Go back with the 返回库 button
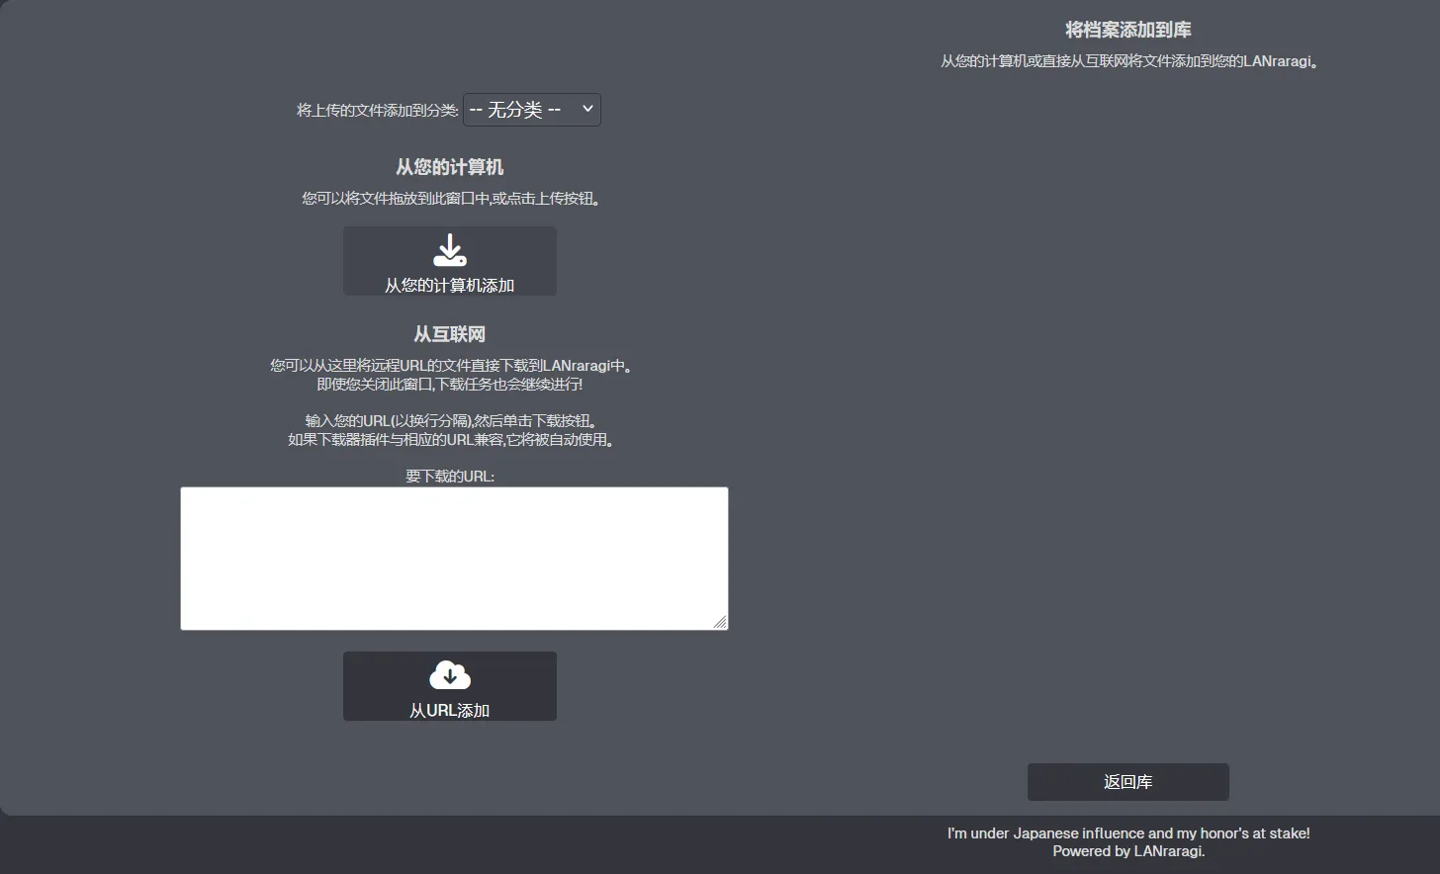 [x=1127, y=781]
